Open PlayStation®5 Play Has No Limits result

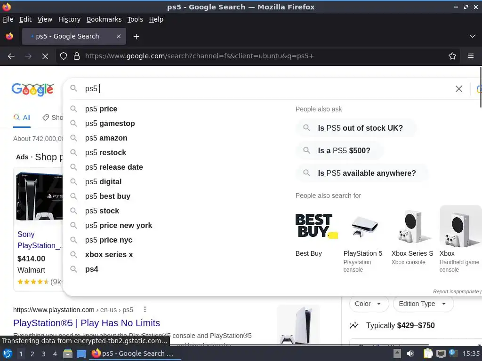[87, 323]
